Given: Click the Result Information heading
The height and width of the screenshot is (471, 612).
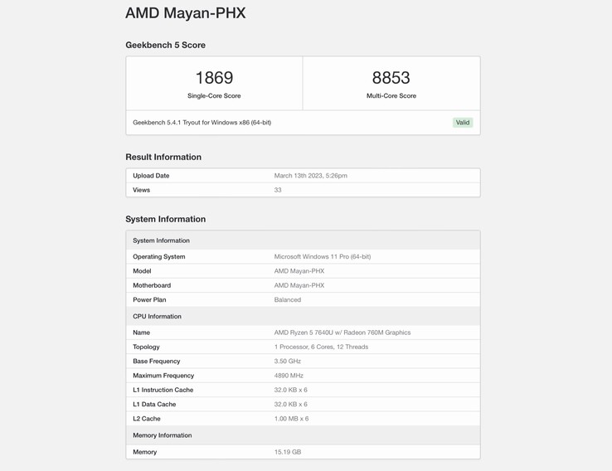Looking at the screenshot, I should pyautogui.click(x=163, y=157).
